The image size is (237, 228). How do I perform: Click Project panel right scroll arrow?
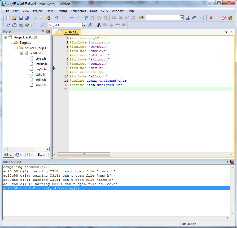point(47,149)
